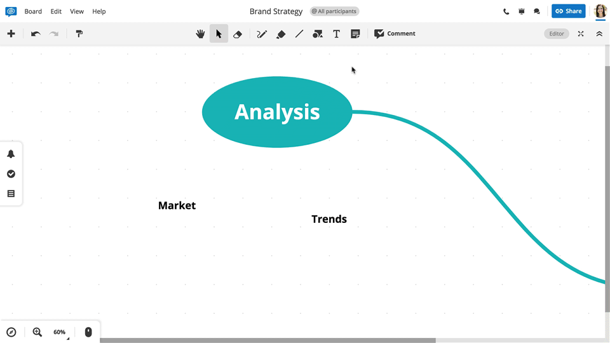Open the Help menu

(x=99, y=11)
